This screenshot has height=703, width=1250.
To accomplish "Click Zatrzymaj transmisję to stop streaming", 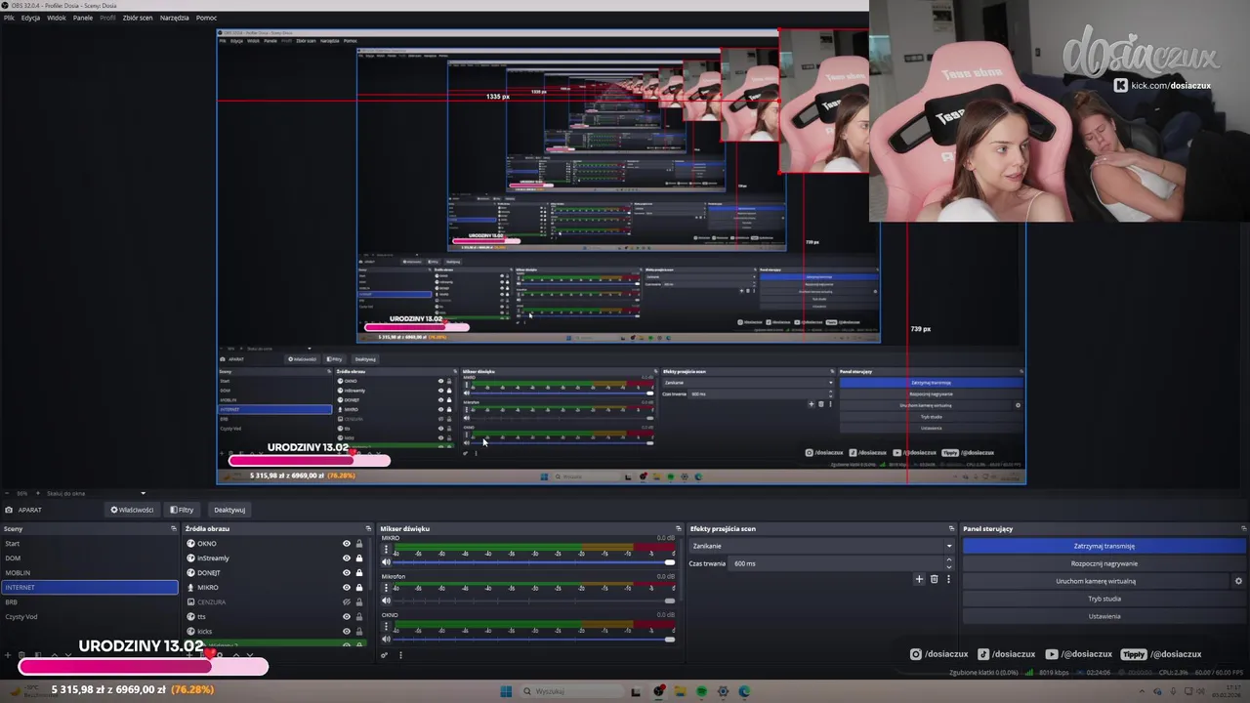I will point(1104,546).
